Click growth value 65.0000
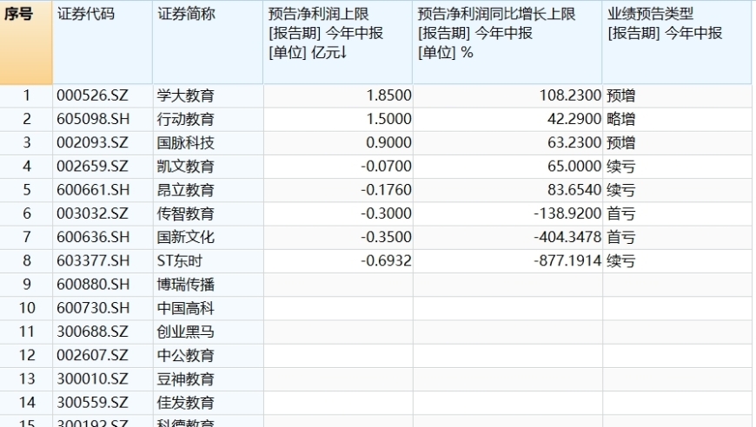756x427 pixels. pos(574,166)
